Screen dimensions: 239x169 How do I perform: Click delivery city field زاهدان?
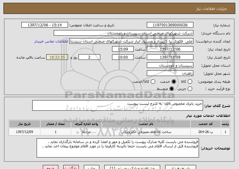(170, 73)
